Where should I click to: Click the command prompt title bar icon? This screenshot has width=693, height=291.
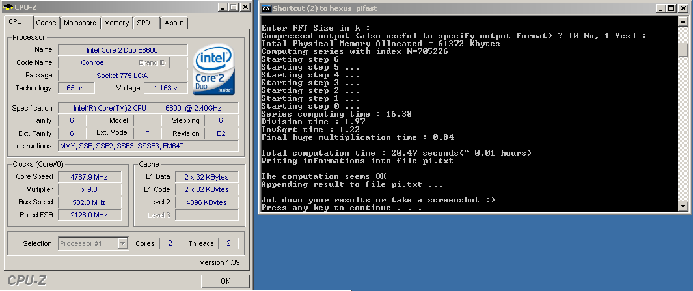(x=266, y=8)
